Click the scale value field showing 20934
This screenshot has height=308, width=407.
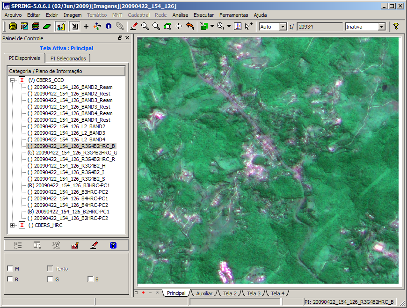point(319,27)
